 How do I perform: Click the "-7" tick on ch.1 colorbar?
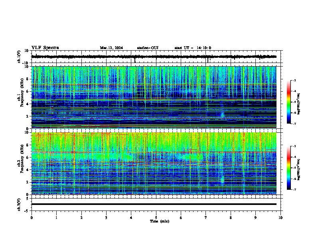click(x=294, y=124)
